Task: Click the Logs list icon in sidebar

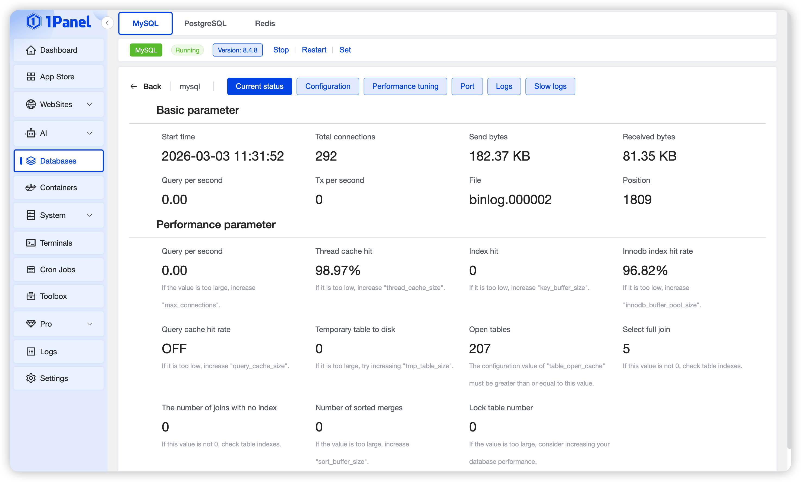Action: (x=31, y=351)
